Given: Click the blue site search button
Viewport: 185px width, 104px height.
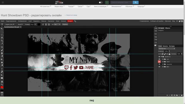Looking at the screenshot, I should 136,2.
